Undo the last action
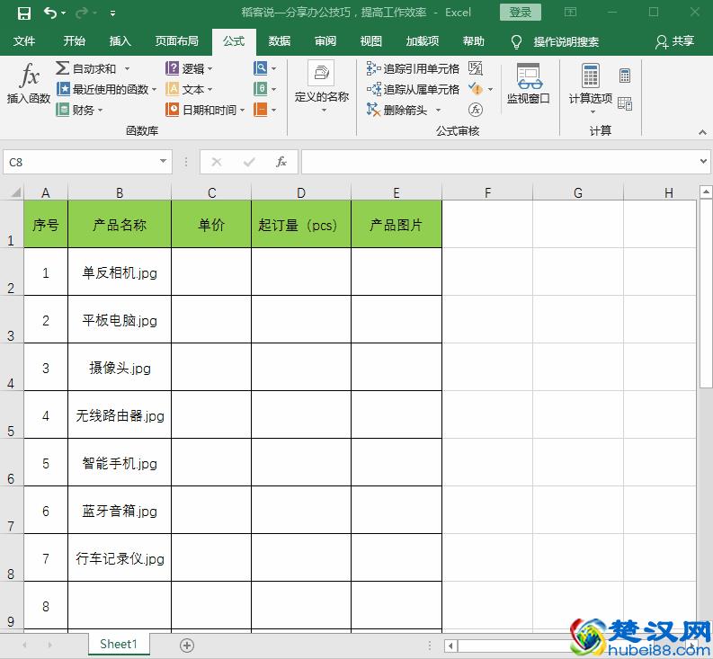The height and width of the screenshot is (659, 713). coord(50,13)
